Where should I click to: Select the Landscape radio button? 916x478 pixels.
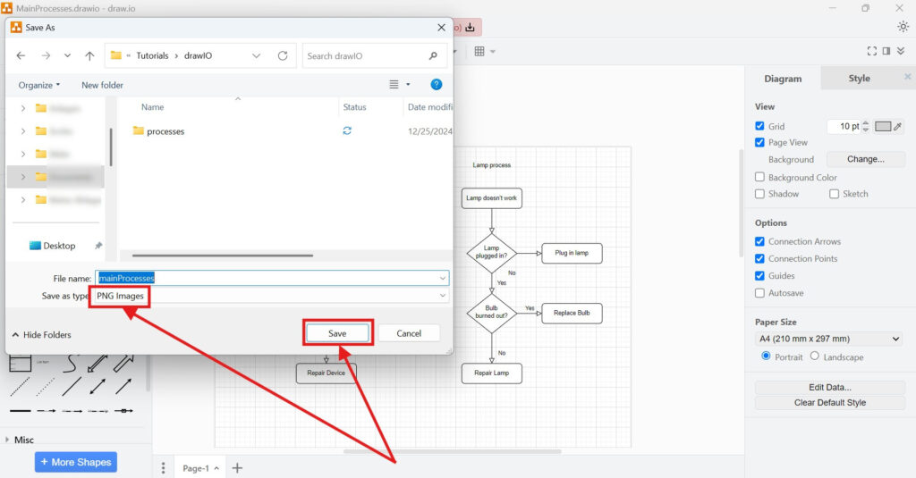814,356
